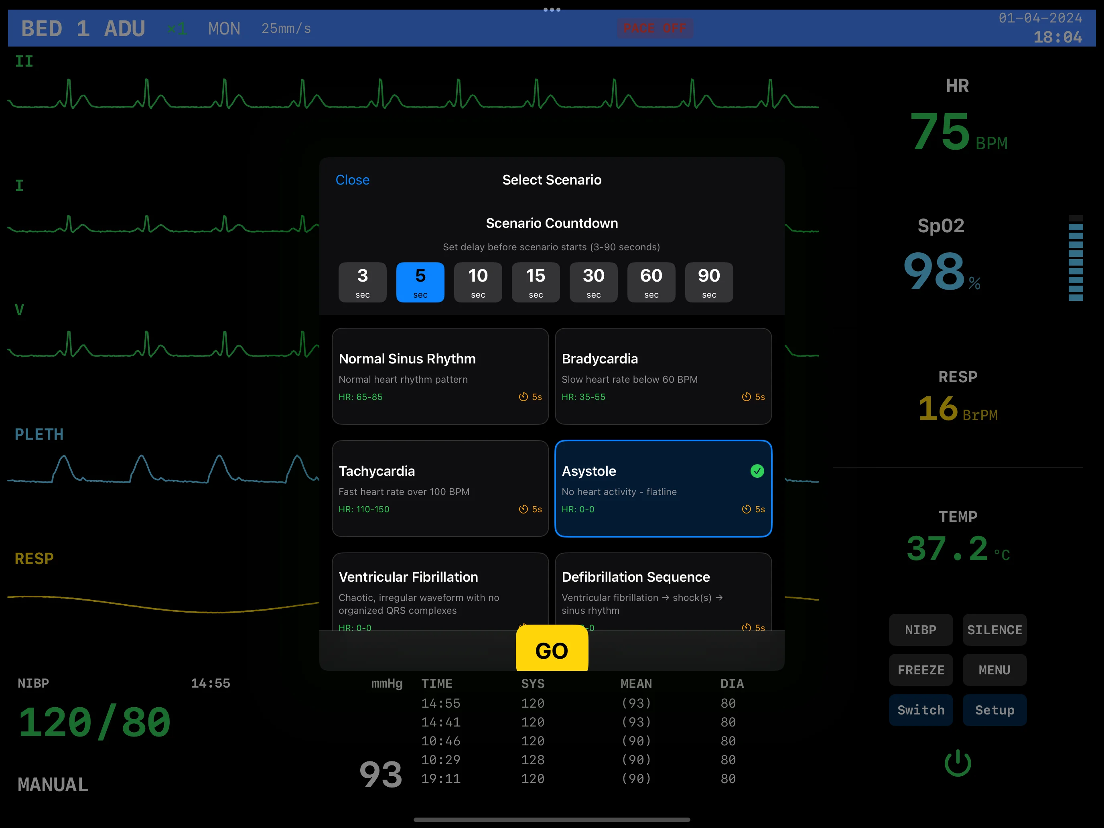Click the Switch button
Screen dimensions: 1104x828
920,710
